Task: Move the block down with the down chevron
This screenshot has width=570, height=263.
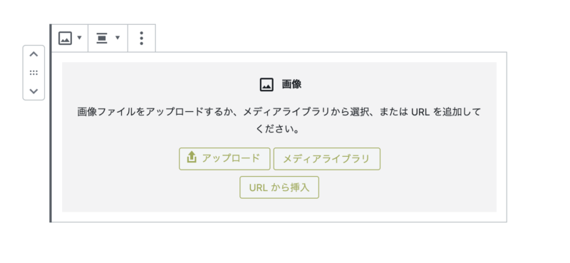Action: (33, 91)
